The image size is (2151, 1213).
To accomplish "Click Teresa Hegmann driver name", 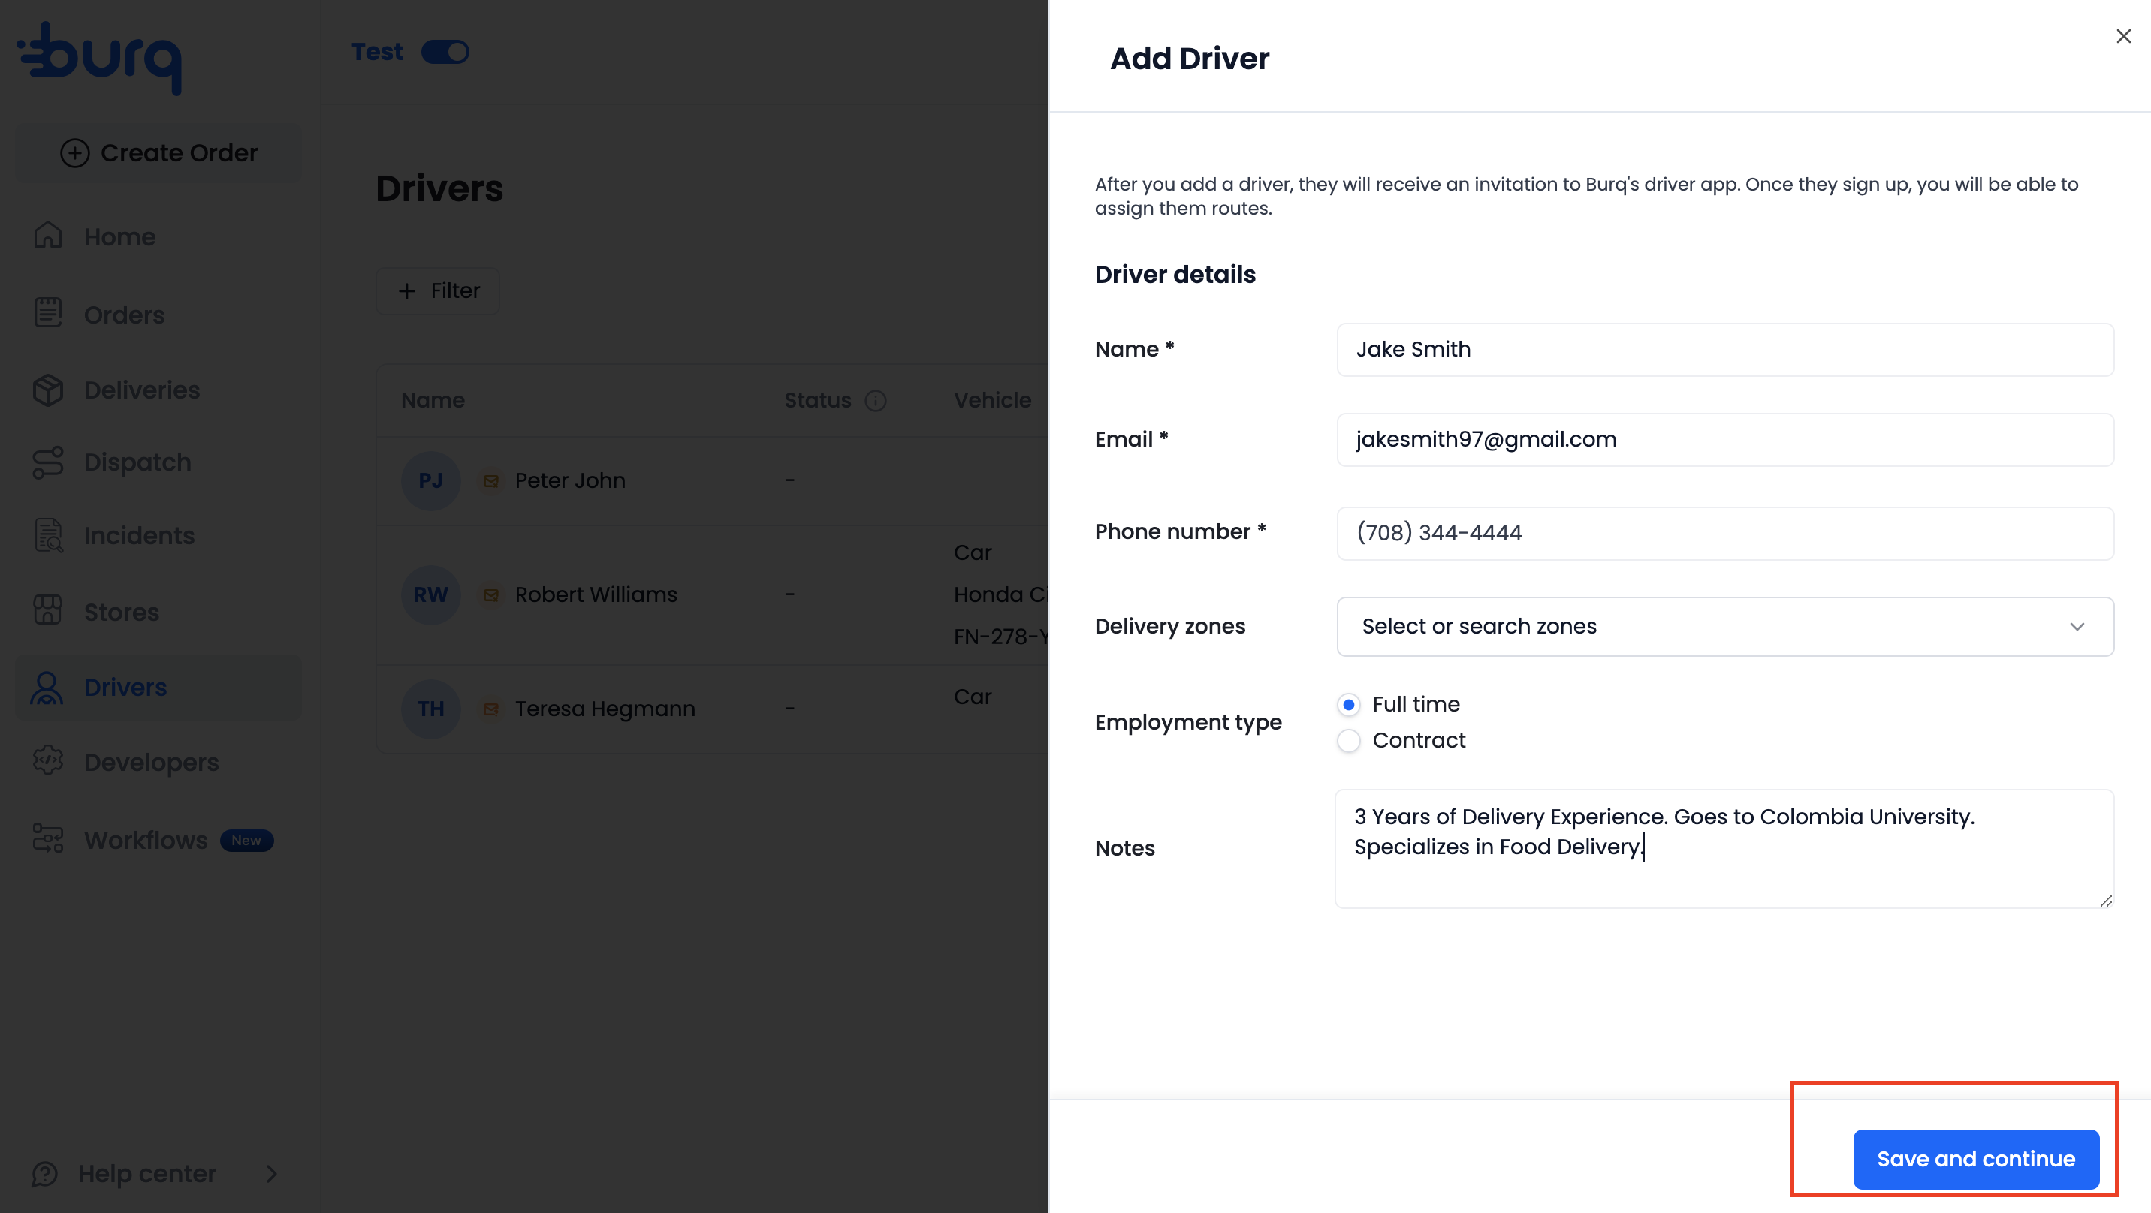I will coord(605,709).
